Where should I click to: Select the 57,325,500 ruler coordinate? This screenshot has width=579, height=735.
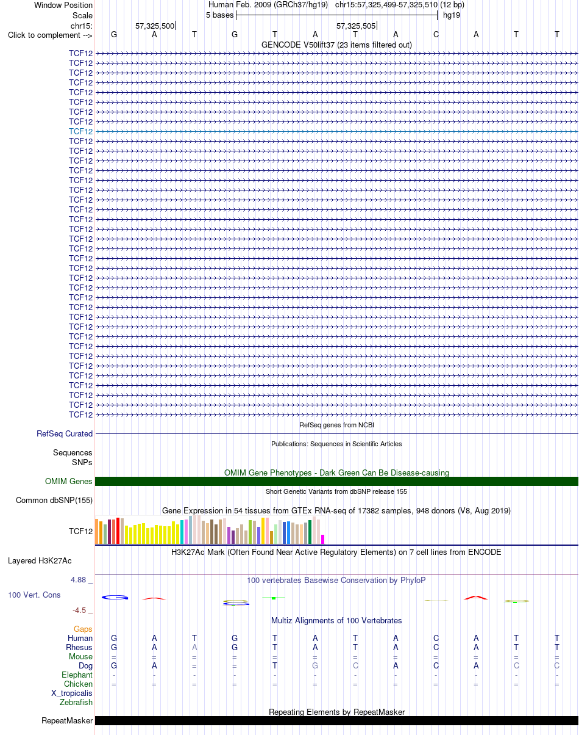[x=155, y=26]
